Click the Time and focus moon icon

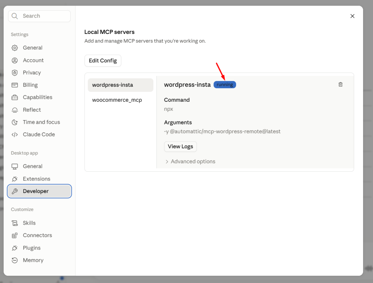tap(15, 122)
